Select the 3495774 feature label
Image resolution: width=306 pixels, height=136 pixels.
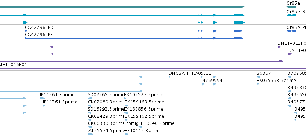coord(297,102)
